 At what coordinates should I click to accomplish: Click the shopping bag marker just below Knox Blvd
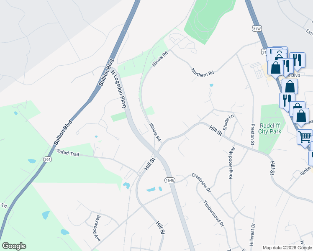click(x=290, y=86)
